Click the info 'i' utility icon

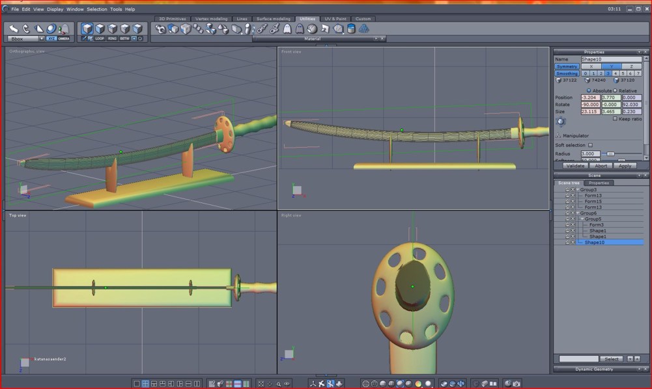(x=248, y=29)
